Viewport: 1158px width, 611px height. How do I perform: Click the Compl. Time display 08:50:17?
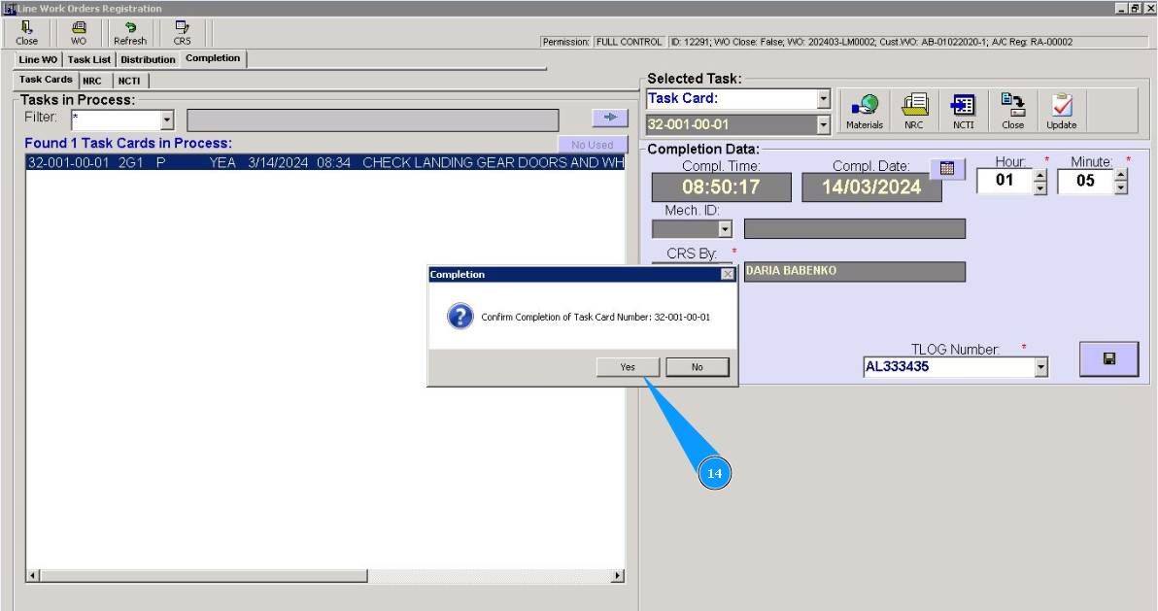pos(721,187)
